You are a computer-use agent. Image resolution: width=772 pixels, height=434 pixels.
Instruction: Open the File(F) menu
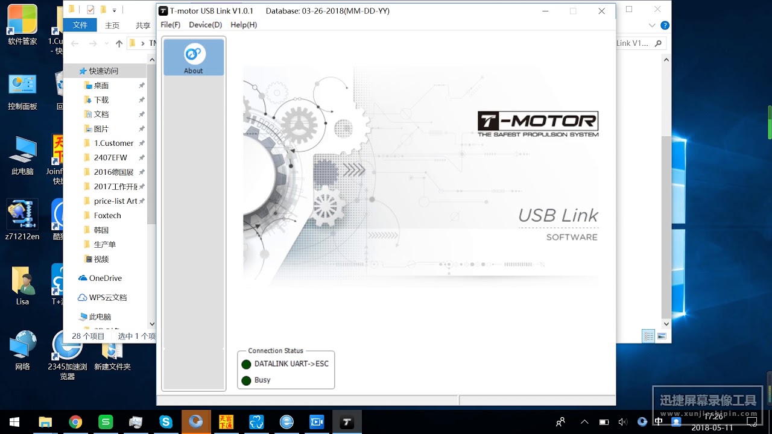click(x=170, y=25)
